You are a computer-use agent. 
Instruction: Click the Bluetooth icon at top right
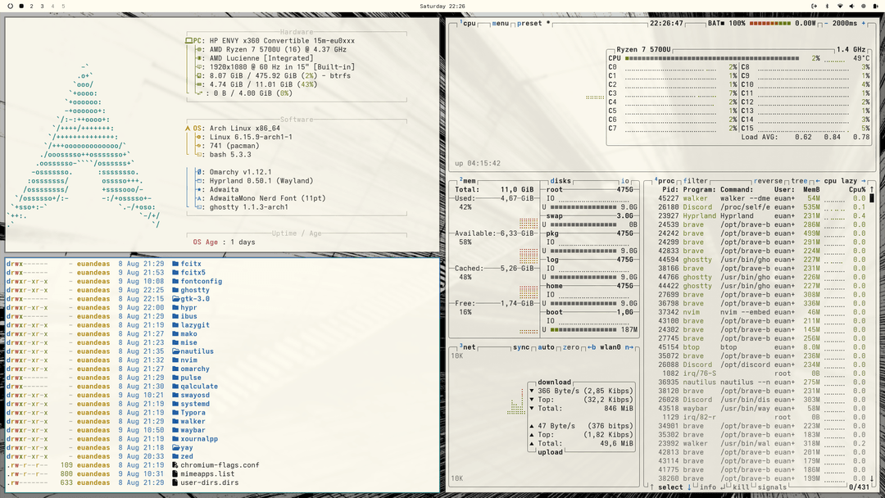click(827, 7)
